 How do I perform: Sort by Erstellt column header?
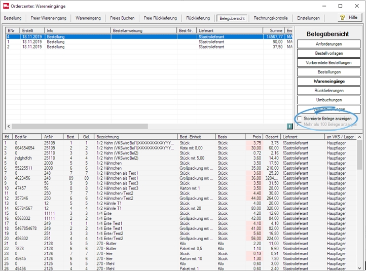32,30
